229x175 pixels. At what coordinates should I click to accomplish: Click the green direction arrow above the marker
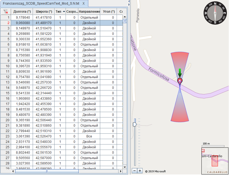(180, 73)
